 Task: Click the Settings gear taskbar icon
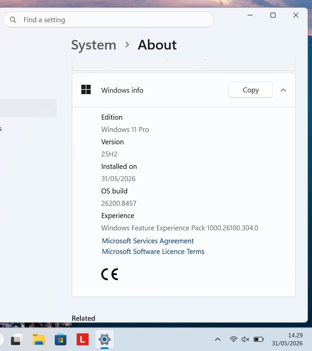[x=104, y=340]
